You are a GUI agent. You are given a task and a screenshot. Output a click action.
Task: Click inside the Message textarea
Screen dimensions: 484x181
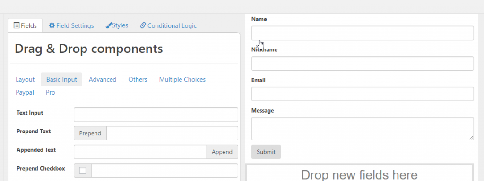click(x=363, y=129)
